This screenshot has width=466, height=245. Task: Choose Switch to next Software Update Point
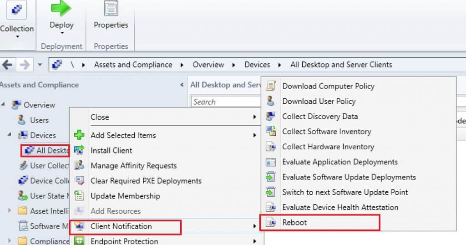point(345,192)
